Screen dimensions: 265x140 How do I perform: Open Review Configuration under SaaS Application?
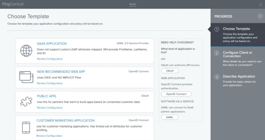point(50,59)
